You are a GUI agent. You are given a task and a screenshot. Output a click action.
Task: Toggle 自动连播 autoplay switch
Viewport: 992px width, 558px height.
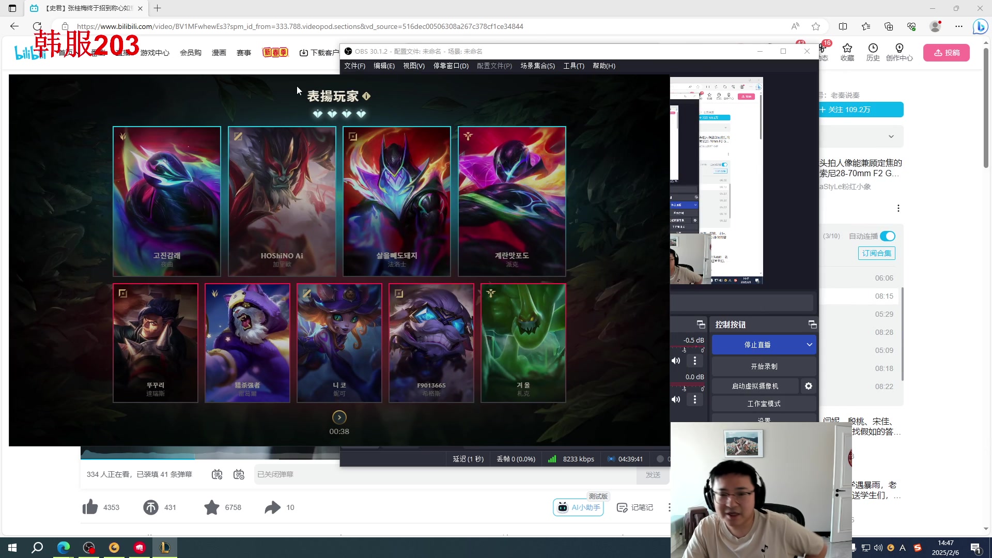coord(888,236)
